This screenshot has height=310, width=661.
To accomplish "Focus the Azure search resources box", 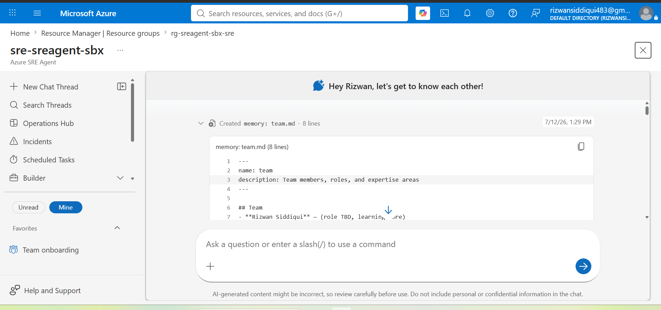I will [299, 13].
